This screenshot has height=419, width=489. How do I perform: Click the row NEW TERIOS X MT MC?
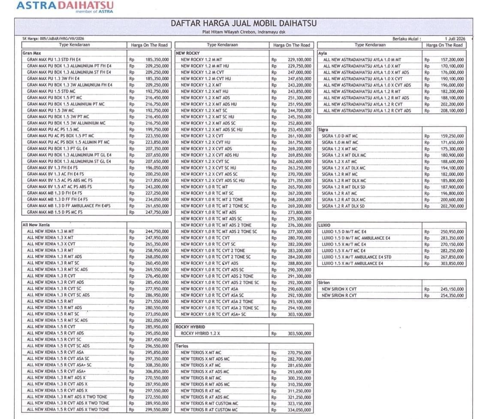[x=244, y=353]
